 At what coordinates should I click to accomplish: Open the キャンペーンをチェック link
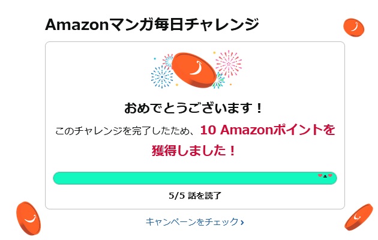(192, 222)
